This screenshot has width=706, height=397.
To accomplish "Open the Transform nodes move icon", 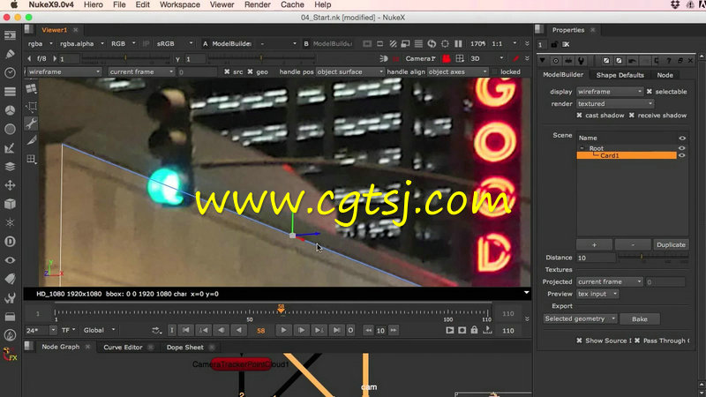I will (x=10, y=185).
